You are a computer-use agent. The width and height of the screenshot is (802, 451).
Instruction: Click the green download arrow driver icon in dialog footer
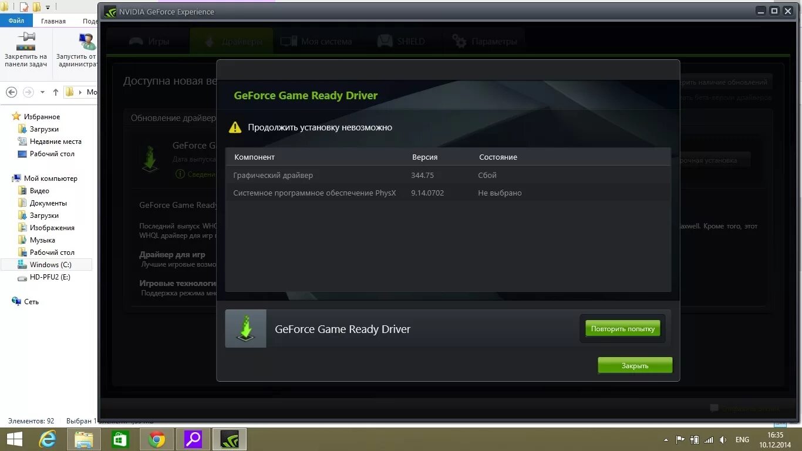246,328
